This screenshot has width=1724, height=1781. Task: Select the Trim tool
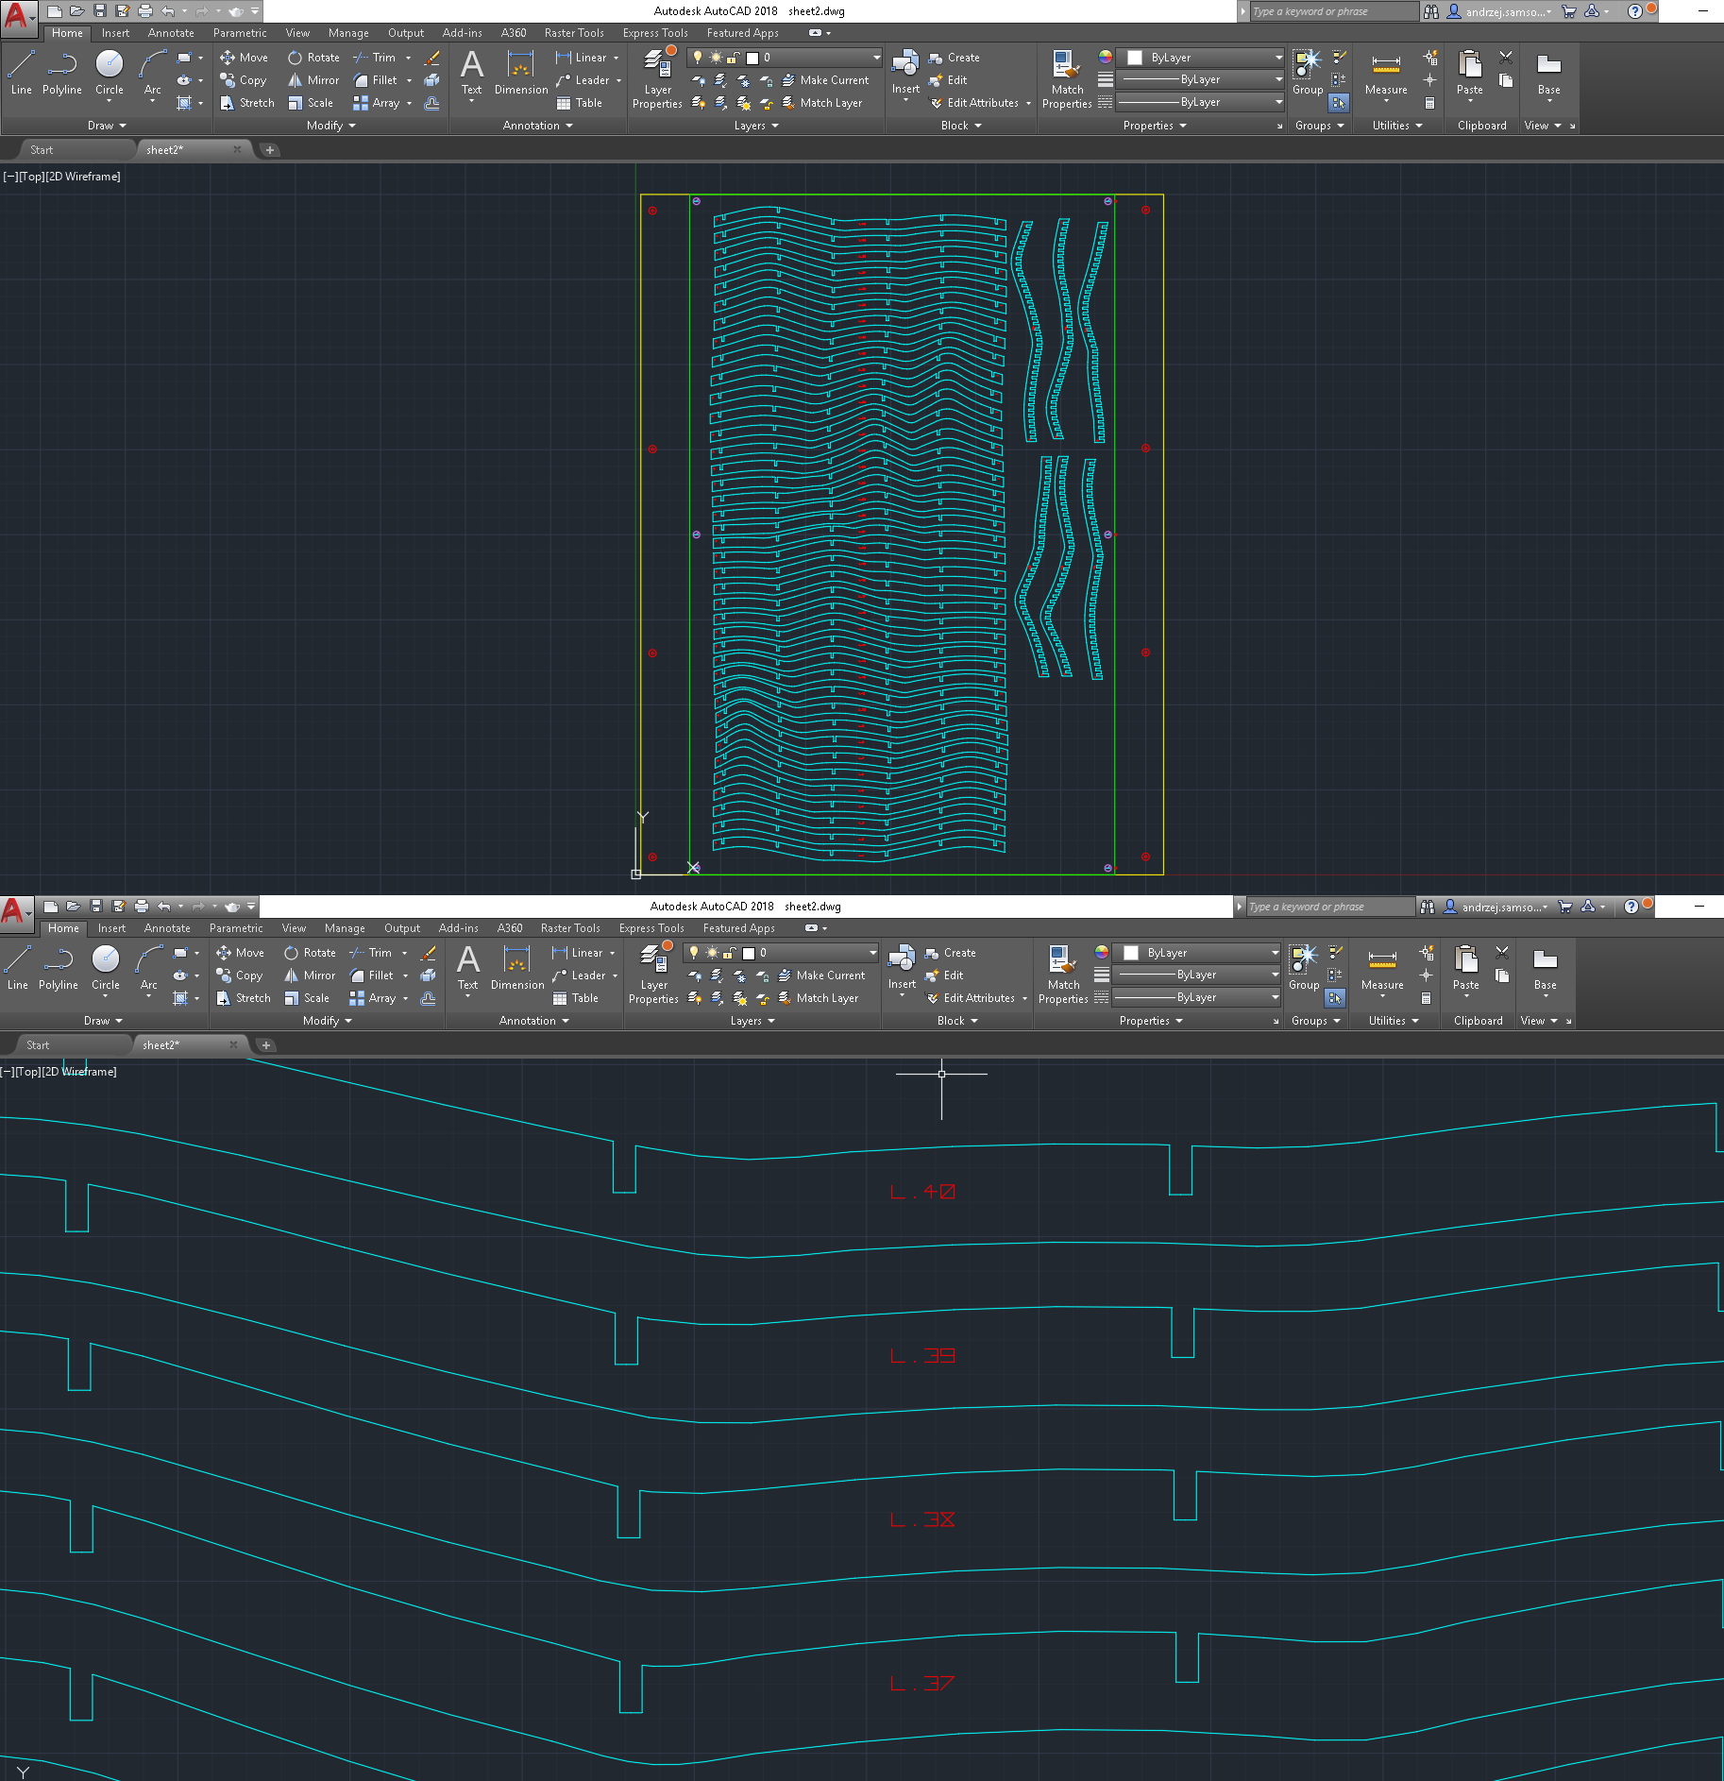click(x=376, y=57)
